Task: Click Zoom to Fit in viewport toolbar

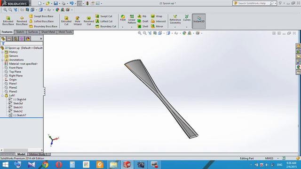Action: [x=140, y=33]
